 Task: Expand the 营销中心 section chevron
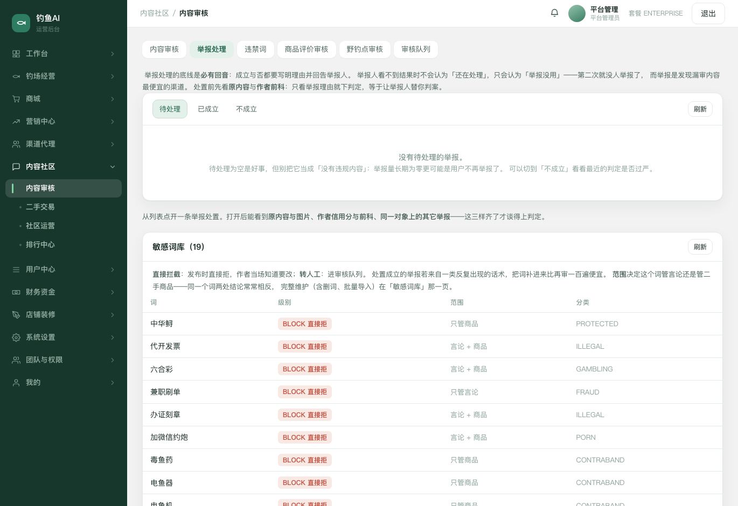(113, 122)
